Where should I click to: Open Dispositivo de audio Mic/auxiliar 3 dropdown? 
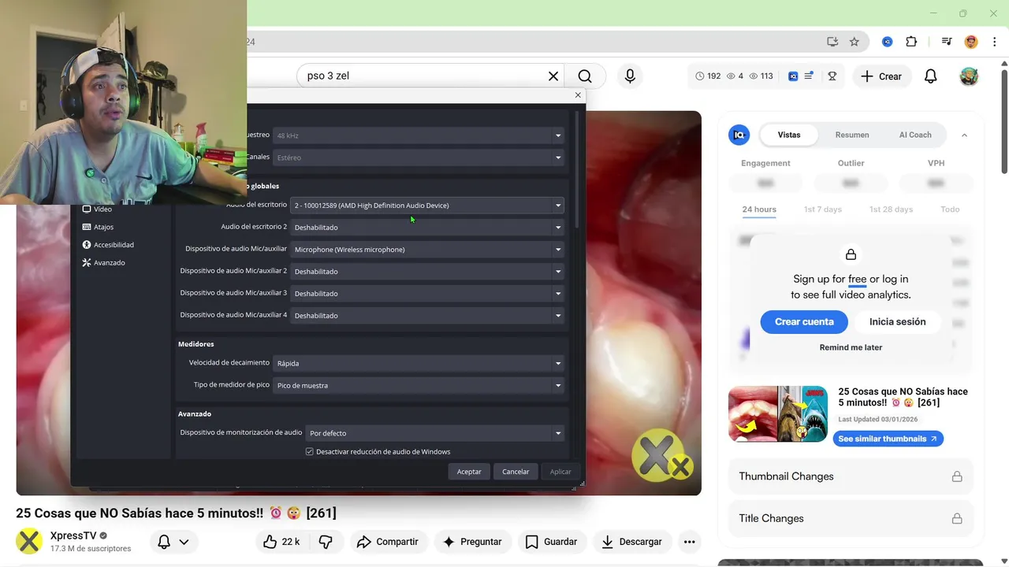(427, 294)
